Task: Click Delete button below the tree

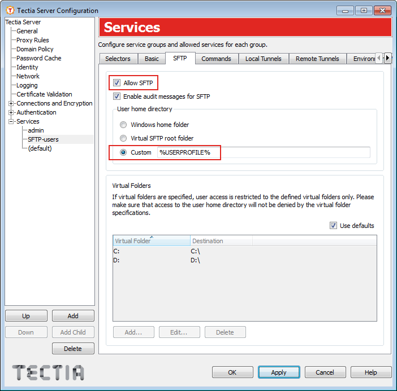Action: coord(73,349)
